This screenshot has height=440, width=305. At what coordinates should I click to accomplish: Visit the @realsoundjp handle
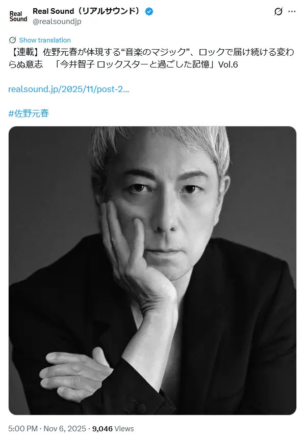tap(57, 21)
